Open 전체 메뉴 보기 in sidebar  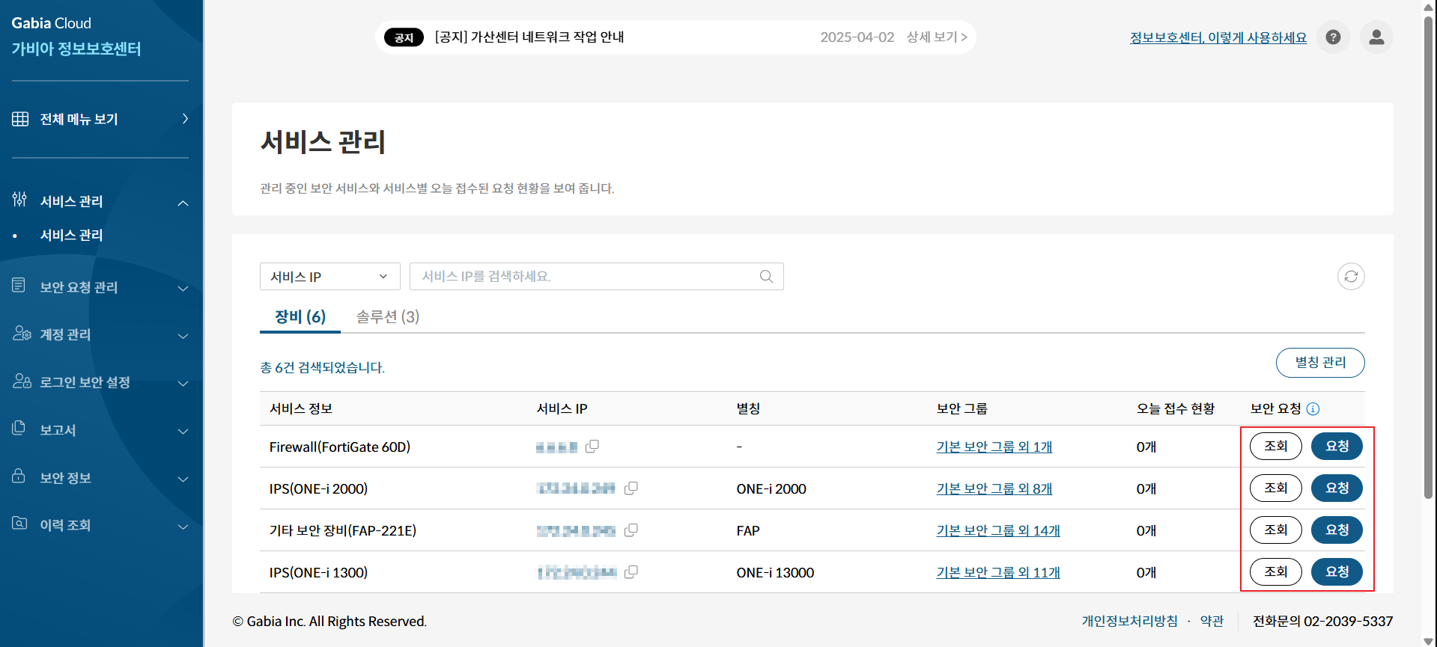100,119
